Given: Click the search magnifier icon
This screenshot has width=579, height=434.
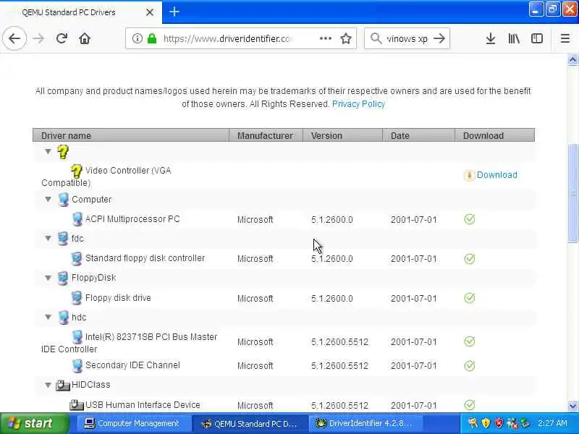Looking at the screenshot, I should coord(376,38).
